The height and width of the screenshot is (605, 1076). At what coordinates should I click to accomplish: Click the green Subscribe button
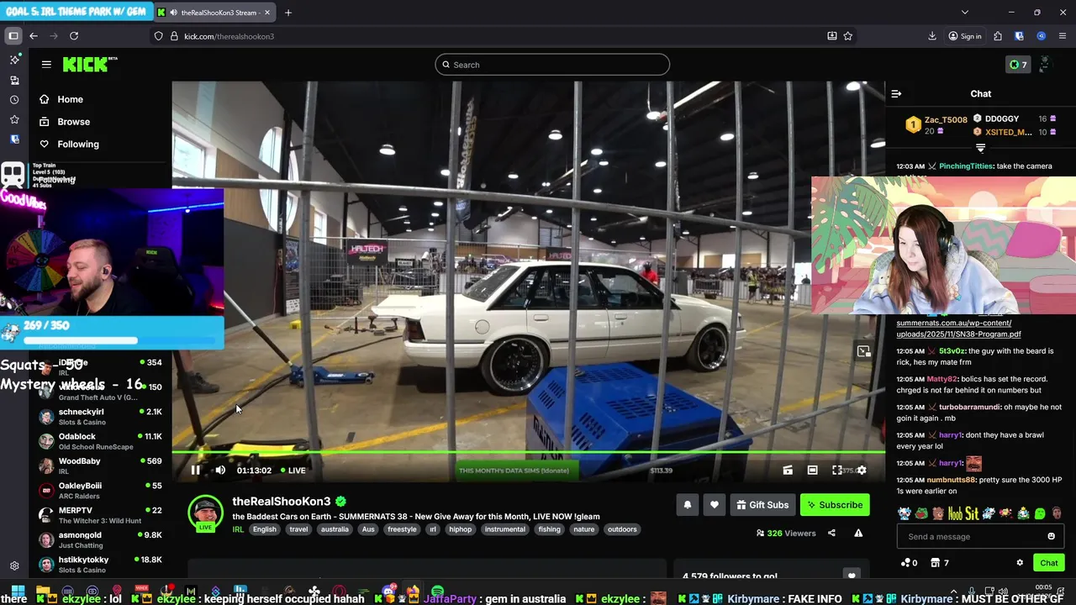coord(835,505)
